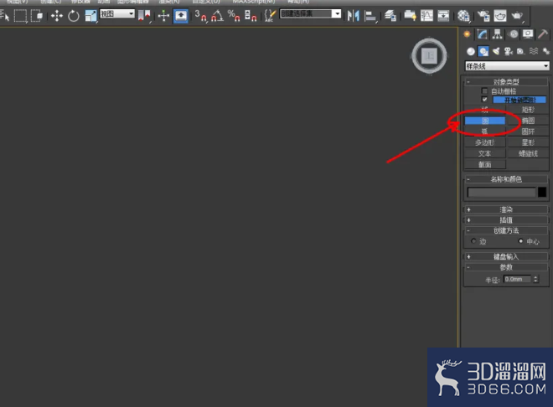553x407 pixels.
Task: Activate the Select and Rotate tool
Action: pos(74,16)
